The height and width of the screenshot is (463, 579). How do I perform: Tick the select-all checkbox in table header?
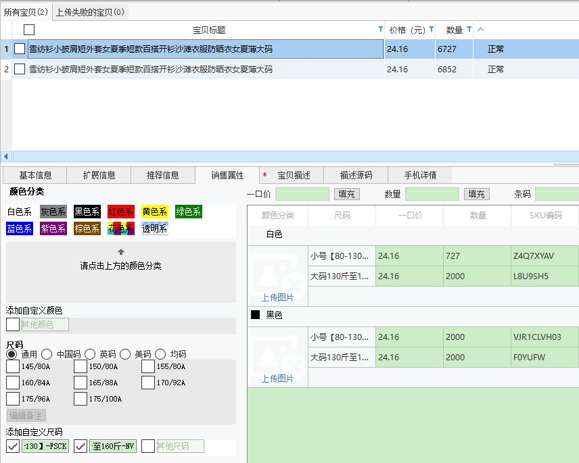click(29, 30)
